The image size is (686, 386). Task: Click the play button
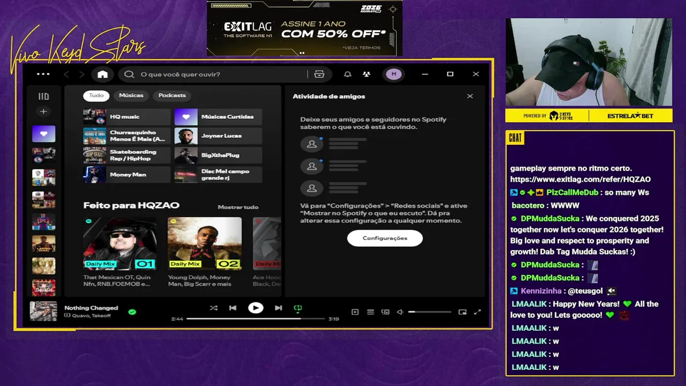click(x=256, y=308)
